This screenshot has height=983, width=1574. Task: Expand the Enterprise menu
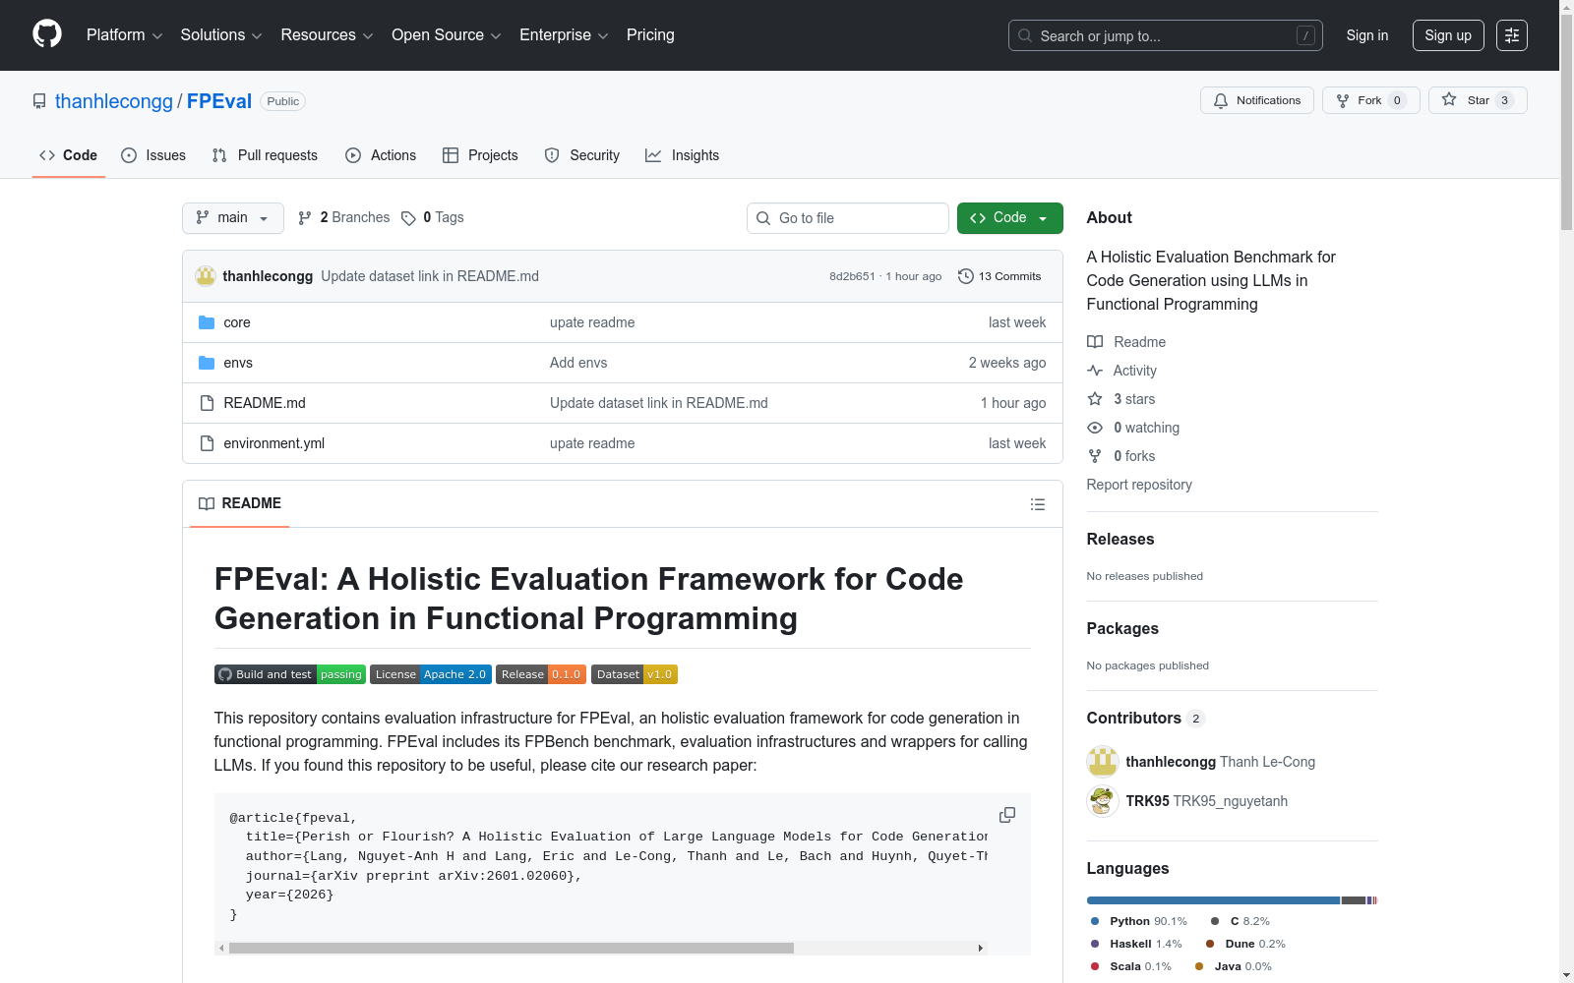coord(565,35)
